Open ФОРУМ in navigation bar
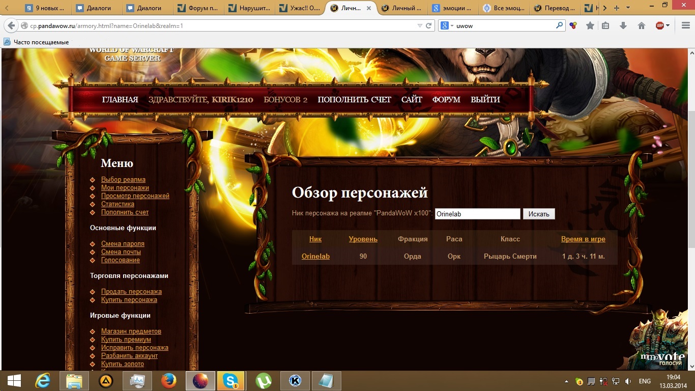The image size is (695, 391). point(446,100)
